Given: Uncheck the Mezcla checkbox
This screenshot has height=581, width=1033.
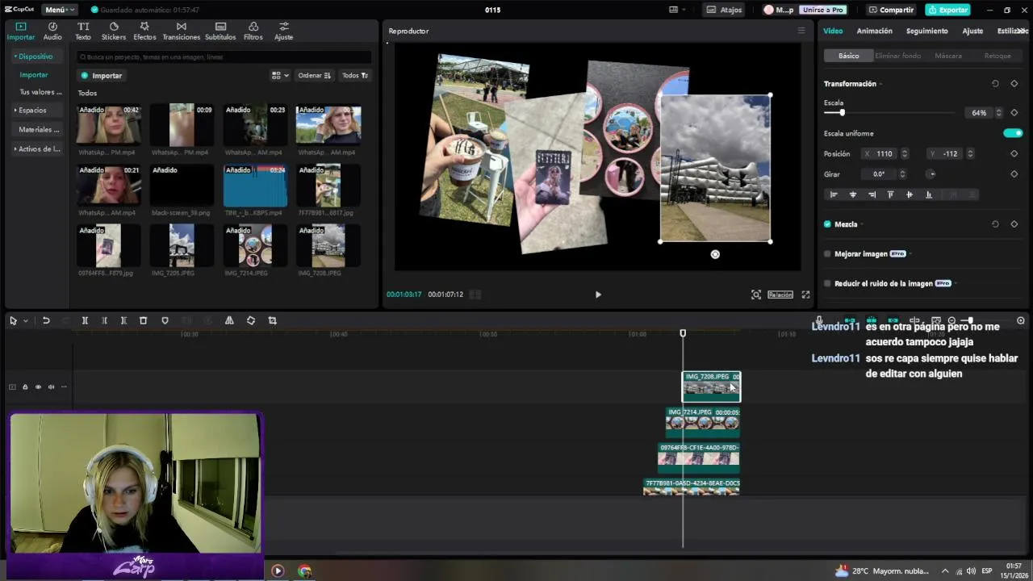Looking at the screenshot, I should [827, 224].
